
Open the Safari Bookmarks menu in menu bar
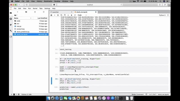pos(48,1)
